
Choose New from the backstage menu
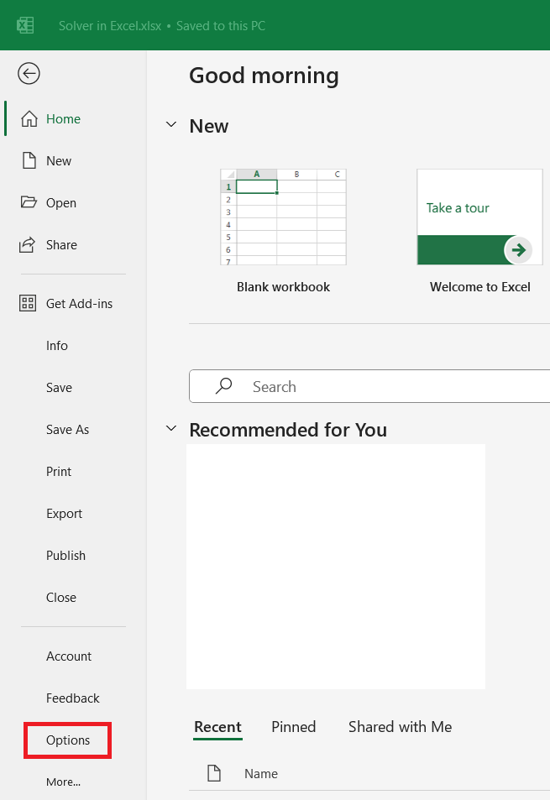click(59, 160)
